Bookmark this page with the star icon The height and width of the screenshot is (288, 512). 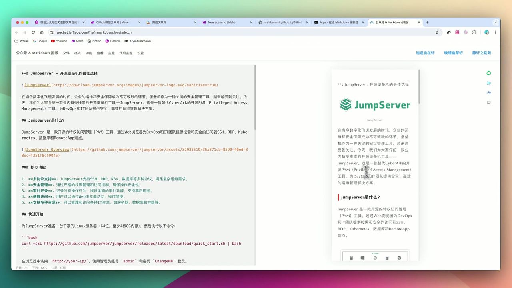437,32
